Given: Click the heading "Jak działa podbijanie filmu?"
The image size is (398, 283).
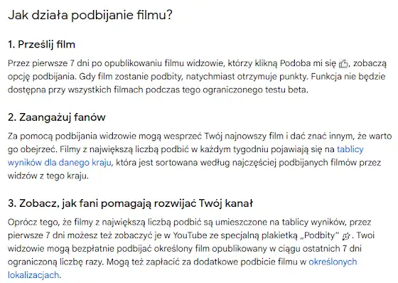Looking at the screenshot, I should (x=90, y=15).
